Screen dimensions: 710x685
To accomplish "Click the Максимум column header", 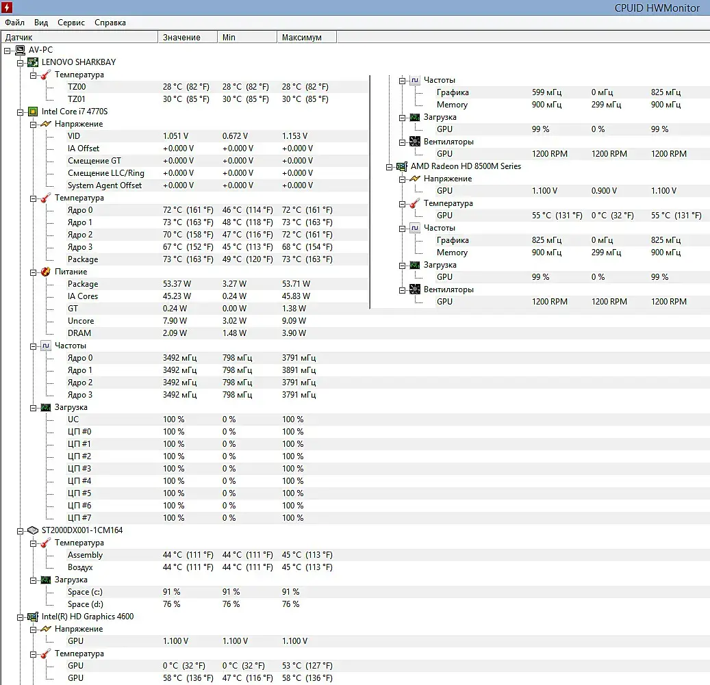I will pos(307,37).
